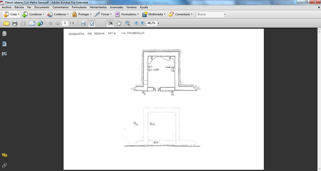Image resolution: width=321 pixels, height=171 pixels.
Task: Click the Print icon
Action: pos(15,23)
